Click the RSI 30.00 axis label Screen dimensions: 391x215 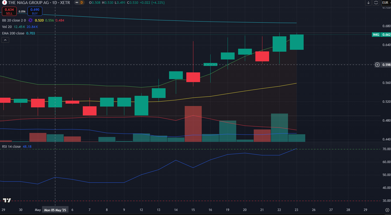[x=386, y=201]
